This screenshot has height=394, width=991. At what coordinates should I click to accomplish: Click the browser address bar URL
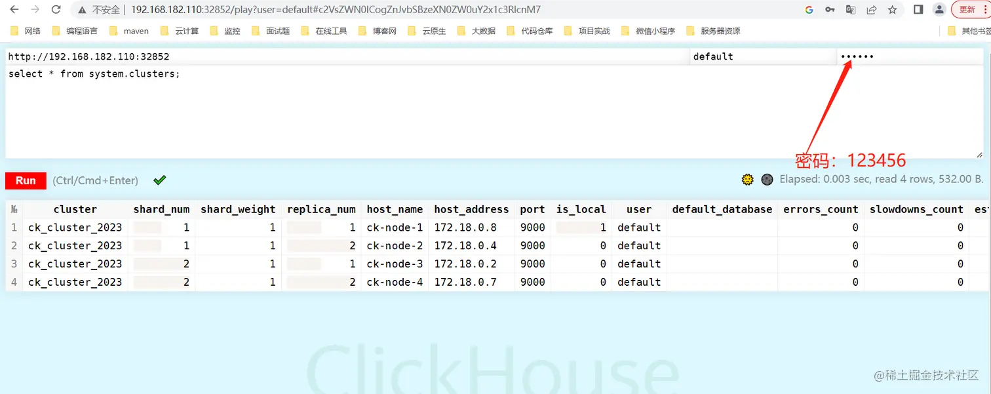pos(336,10)
